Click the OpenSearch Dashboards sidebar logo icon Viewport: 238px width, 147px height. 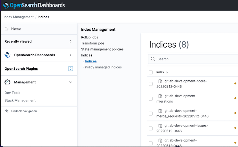(8, 55)
